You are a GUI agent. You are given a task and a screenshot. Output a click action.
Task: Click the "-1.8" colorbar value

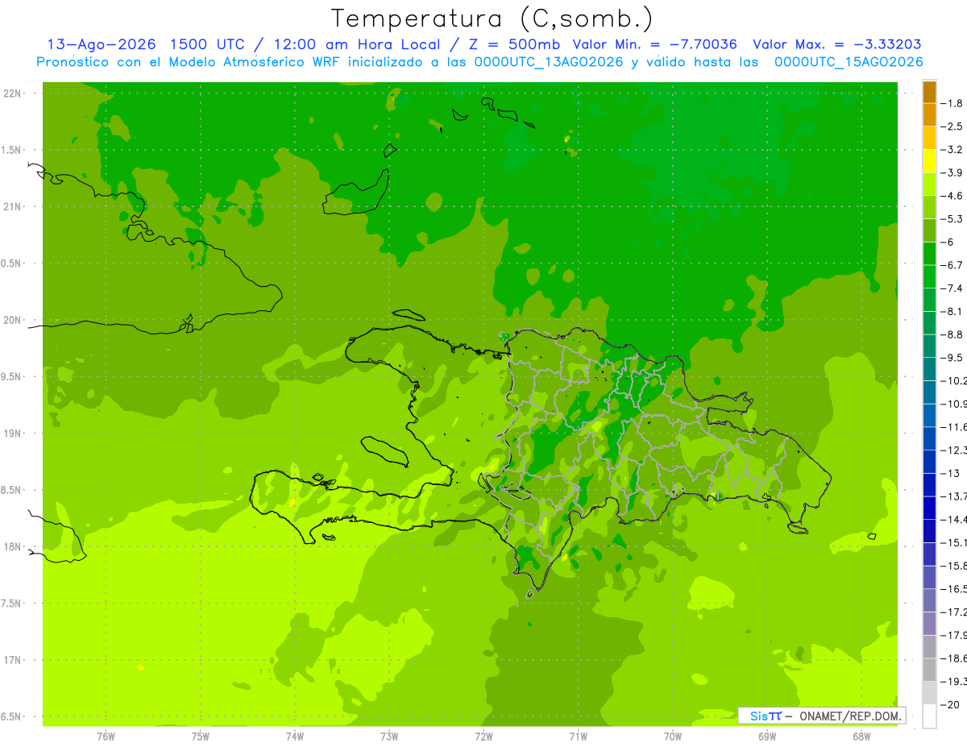pyautogui.click(x=952, y=103)
